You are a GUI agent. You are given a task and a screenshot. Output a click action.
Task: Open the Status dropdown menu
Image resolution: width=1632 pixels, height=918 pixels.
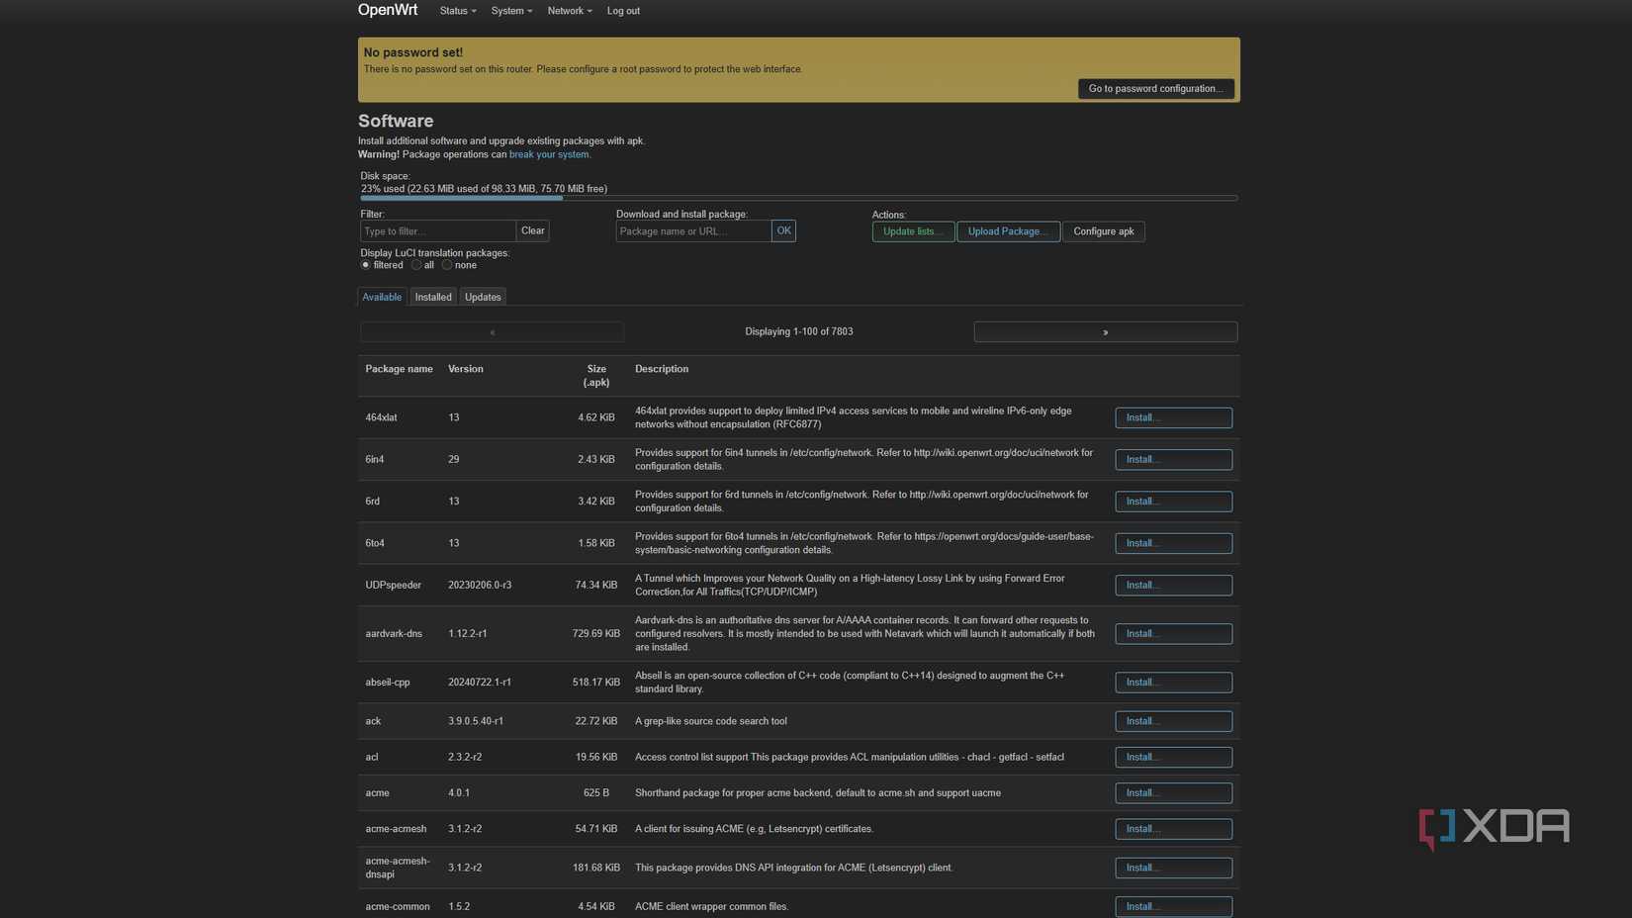coord(458,11)
